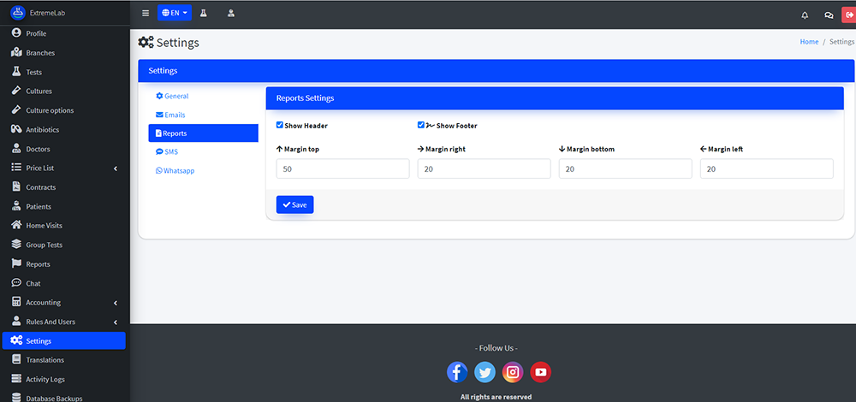Open the Instagram social icon

click(x=513, y=372)
